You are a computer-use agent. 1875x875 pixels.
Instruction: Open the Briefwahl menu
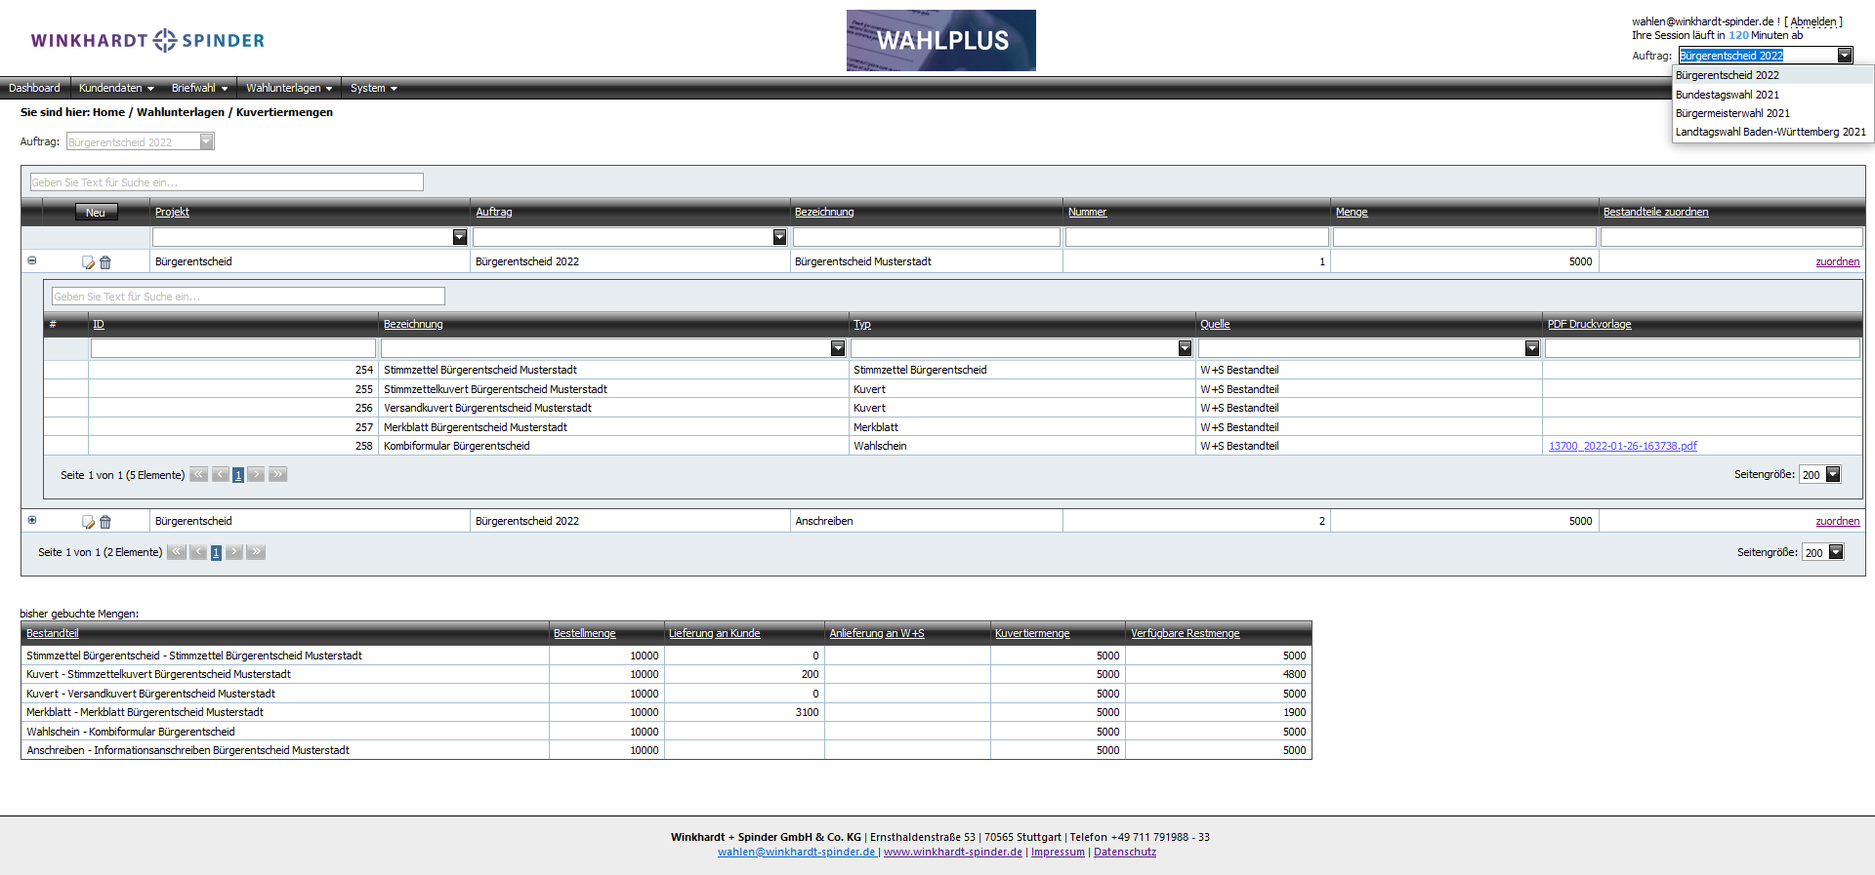click(199, 88)
